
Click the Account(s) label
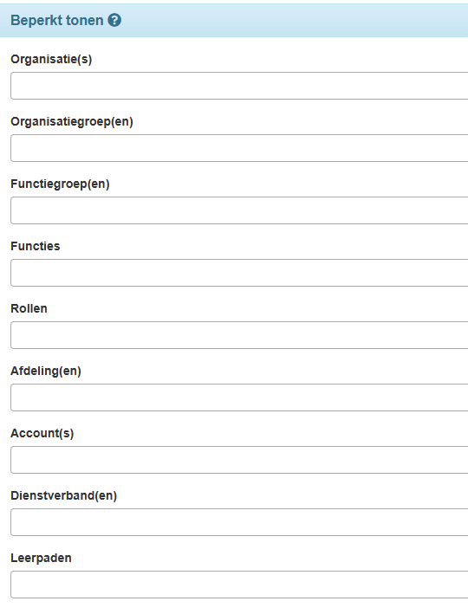coord(42,433)
